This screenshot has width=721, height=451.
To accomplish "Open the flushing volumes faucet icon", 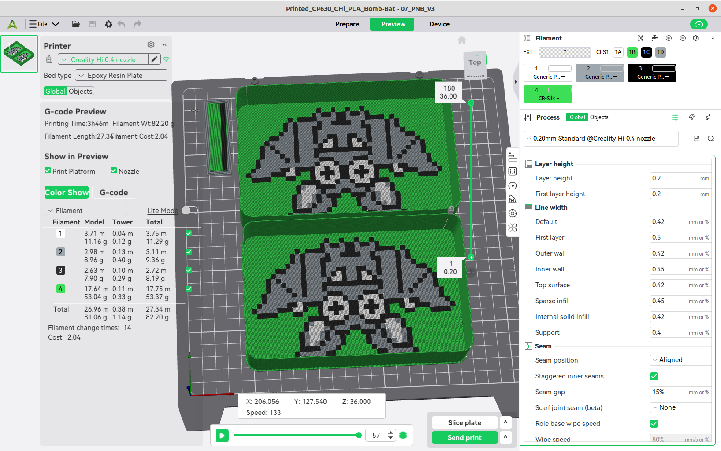I will pyautogui.click(x=654, y=38).
